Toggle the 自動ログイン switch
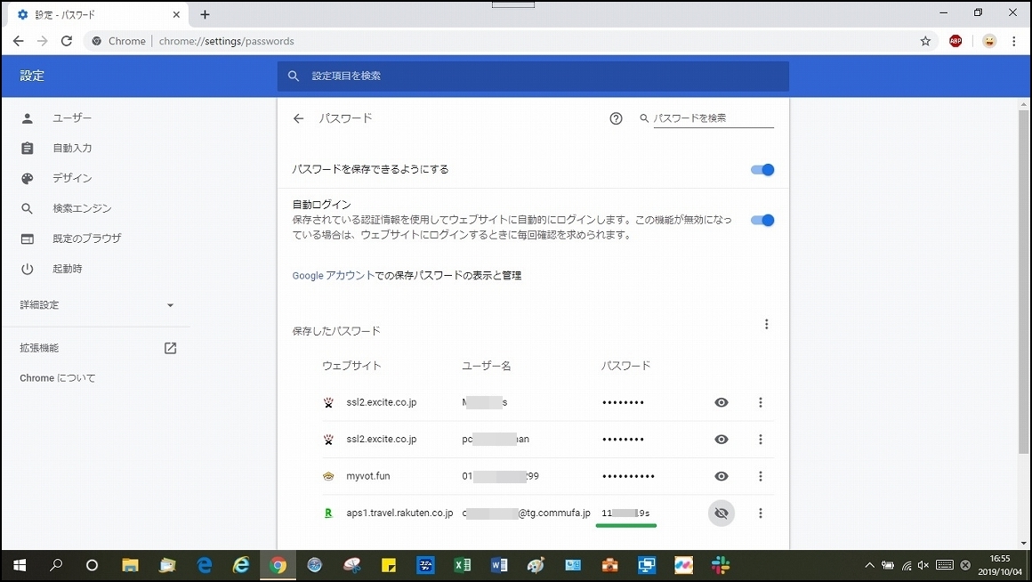Viewport: 1032px width, 582px height. pyautogui.click(x=762, y=220)
